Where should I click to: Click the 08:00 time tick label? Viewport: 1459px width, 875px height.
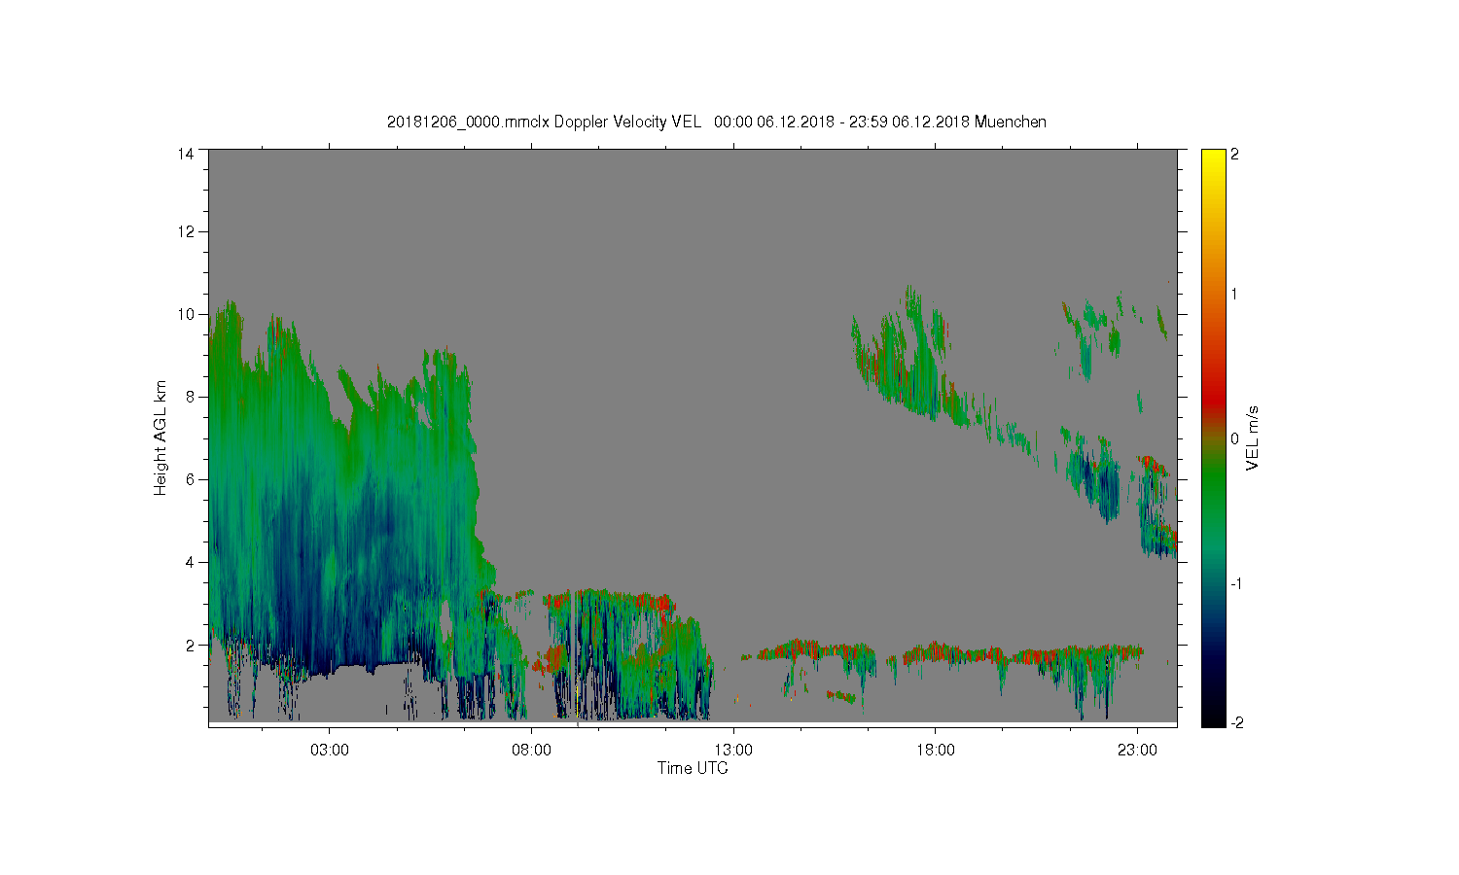click(x=532, y=750)
